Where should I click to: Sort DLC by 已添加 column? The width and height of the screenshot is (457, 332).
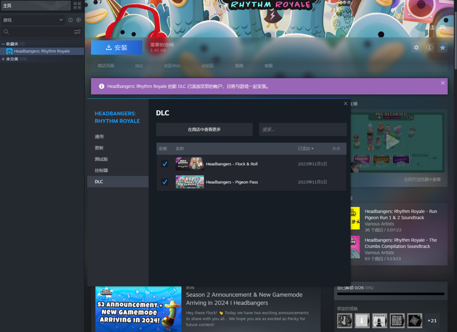(306, 148)
